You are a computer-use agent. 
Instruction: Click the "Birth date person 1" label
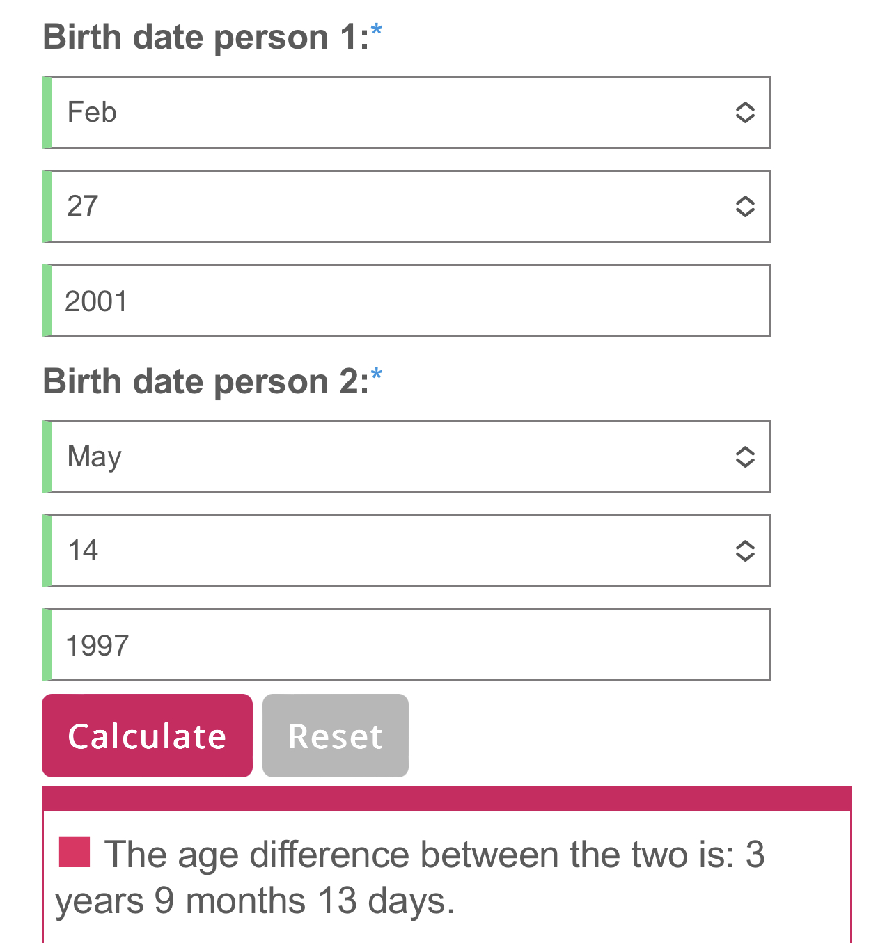(x=205, y=37)
